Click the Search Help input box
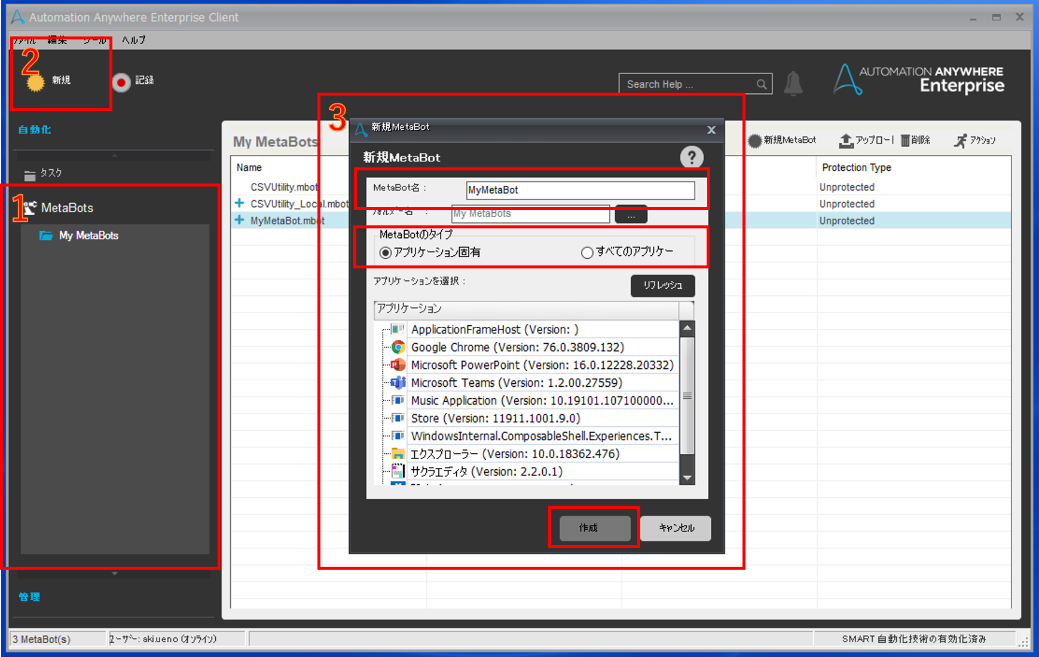1039x657 pixels. [x=695, y=84]
